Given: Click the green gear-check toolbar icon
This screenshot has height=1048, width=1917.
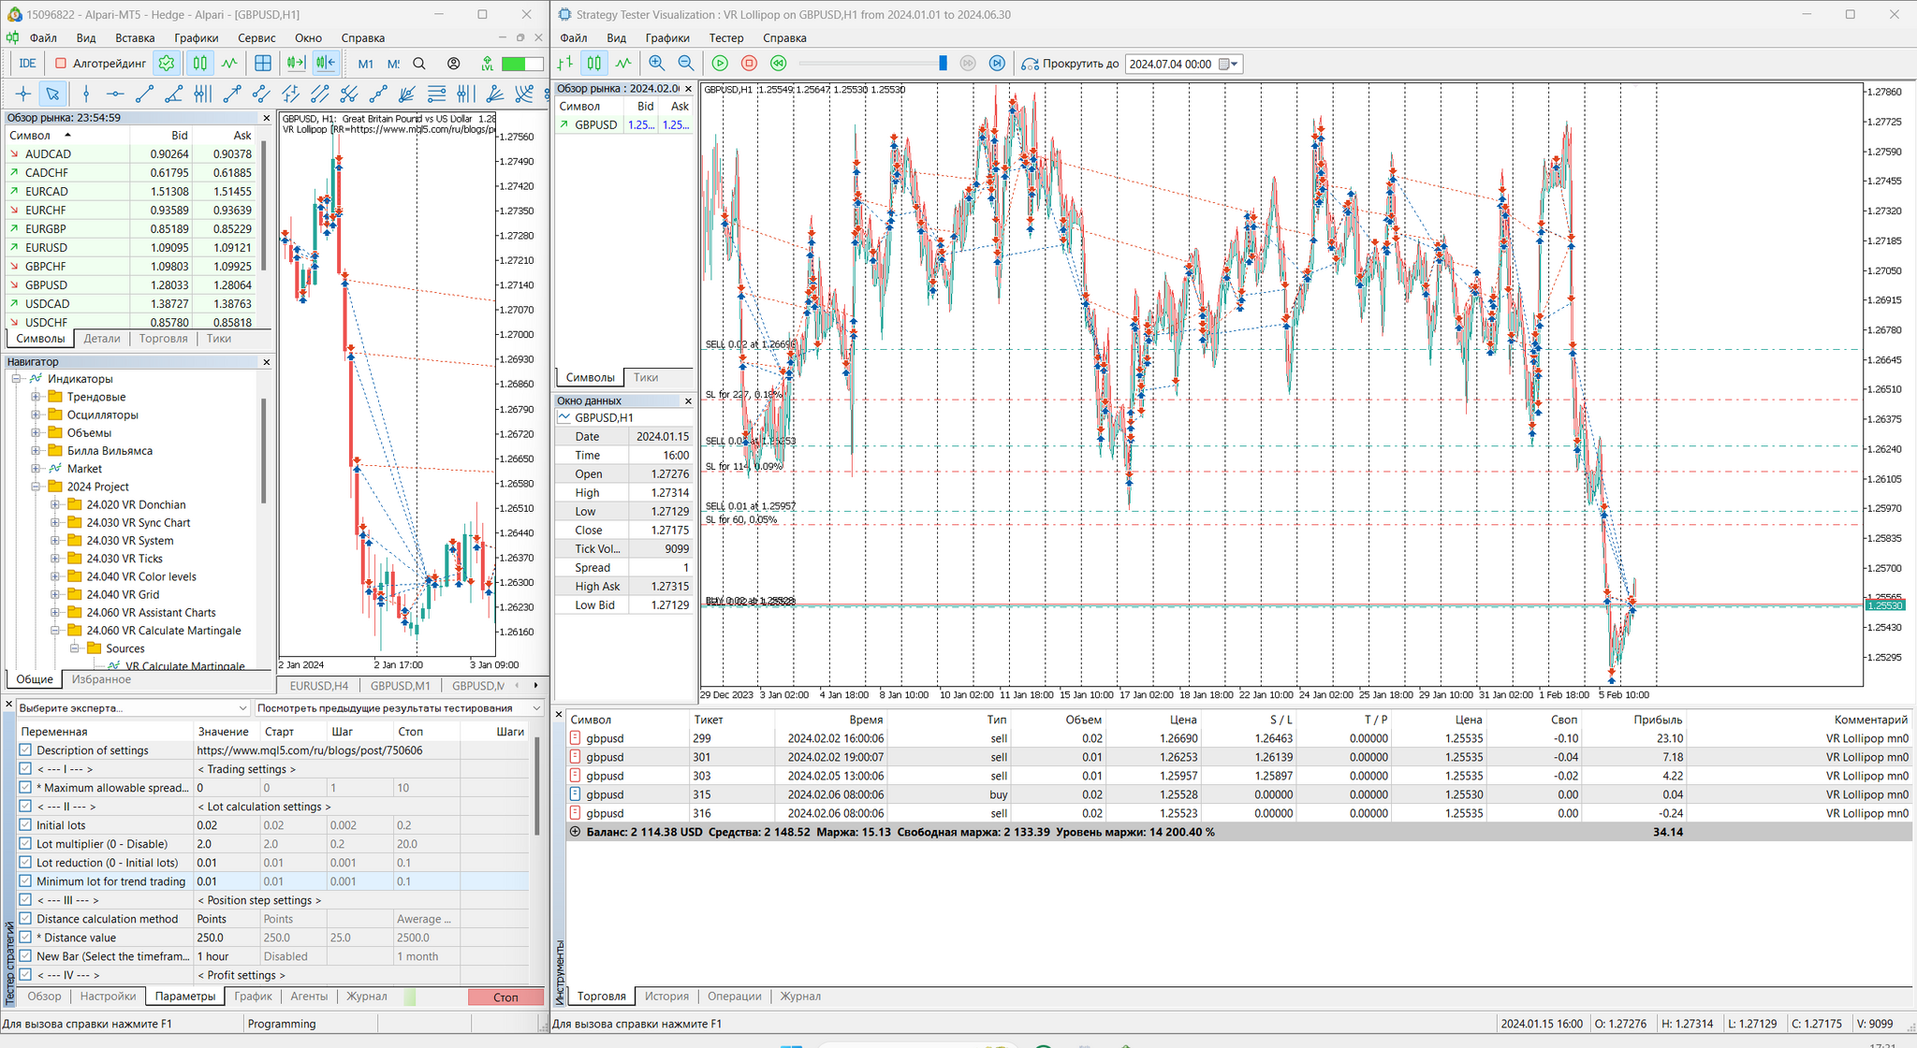Looking at the screenshot, I should [167, 64].
